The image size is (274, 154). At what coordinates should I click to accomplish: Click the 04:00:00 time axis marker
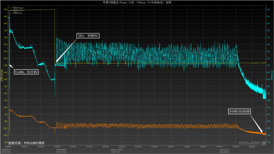pos(203,147)
